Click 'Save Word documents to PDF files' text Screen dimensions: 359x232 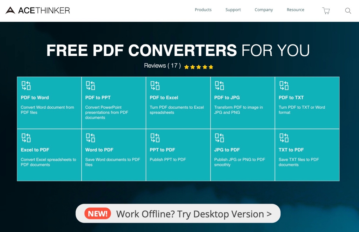click(x=112, y=162)
